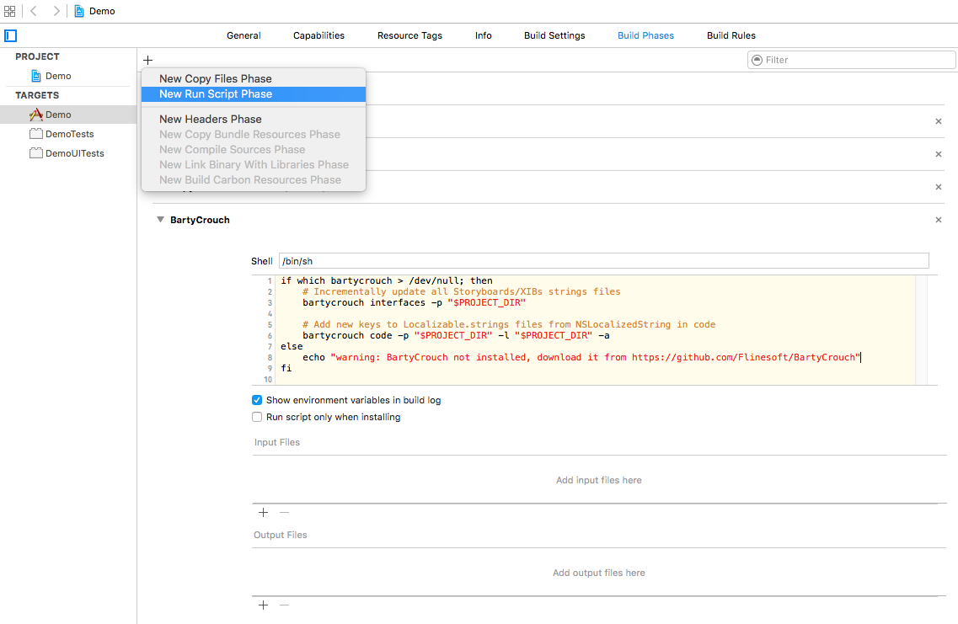
Task: Select the Demo target row
Action: (68, 115)
